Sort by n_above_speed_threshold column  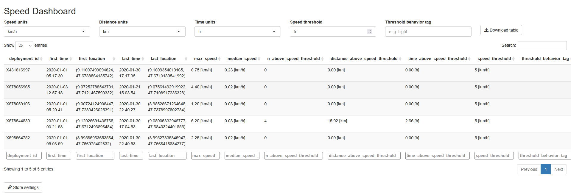pos(293,59)
